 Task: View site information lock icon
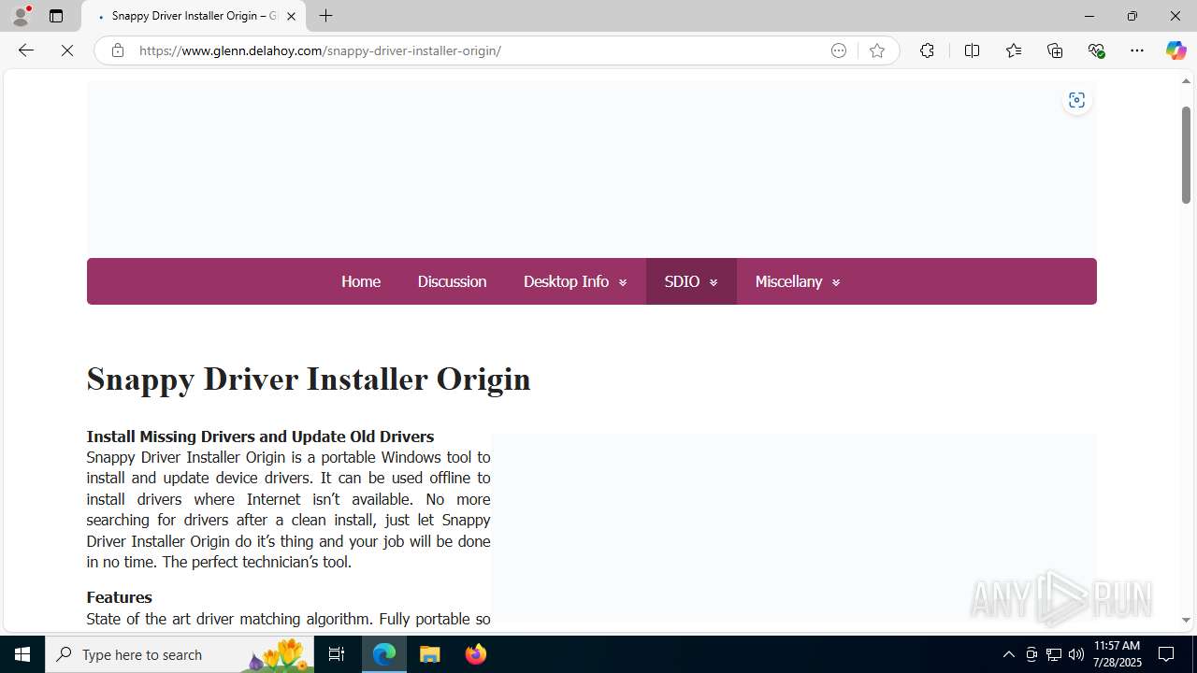[x=117, y=50]
